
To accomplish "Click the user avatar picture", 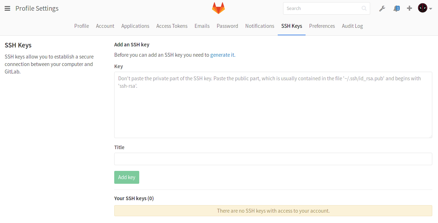I will (423, 8).
